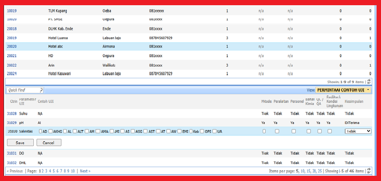Toggle the Peralatan checkbox in the Salinitas row
The width and height of the screenshot is (381, 181).
pos(278,131)
